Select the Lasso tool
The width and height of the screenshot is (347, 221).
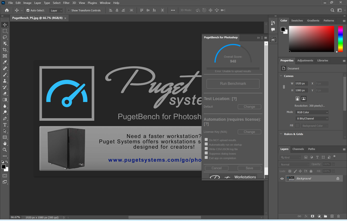5,37
